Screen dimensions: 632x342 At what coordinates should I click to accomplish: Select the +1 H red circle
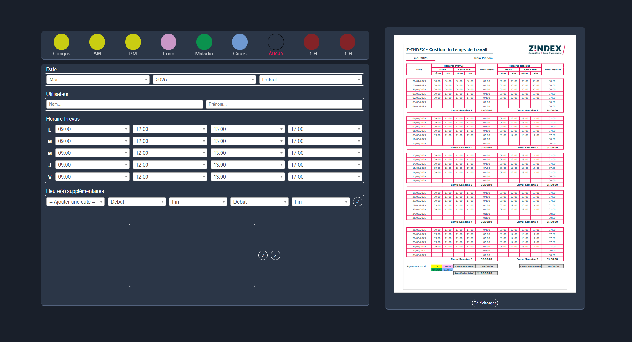coord(312,42)
